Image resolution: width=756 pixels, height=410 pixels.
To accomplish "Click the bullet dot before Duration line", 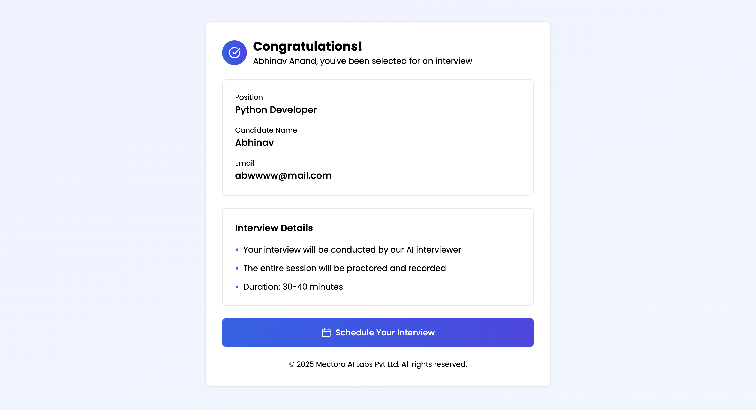I will [237, 287].
